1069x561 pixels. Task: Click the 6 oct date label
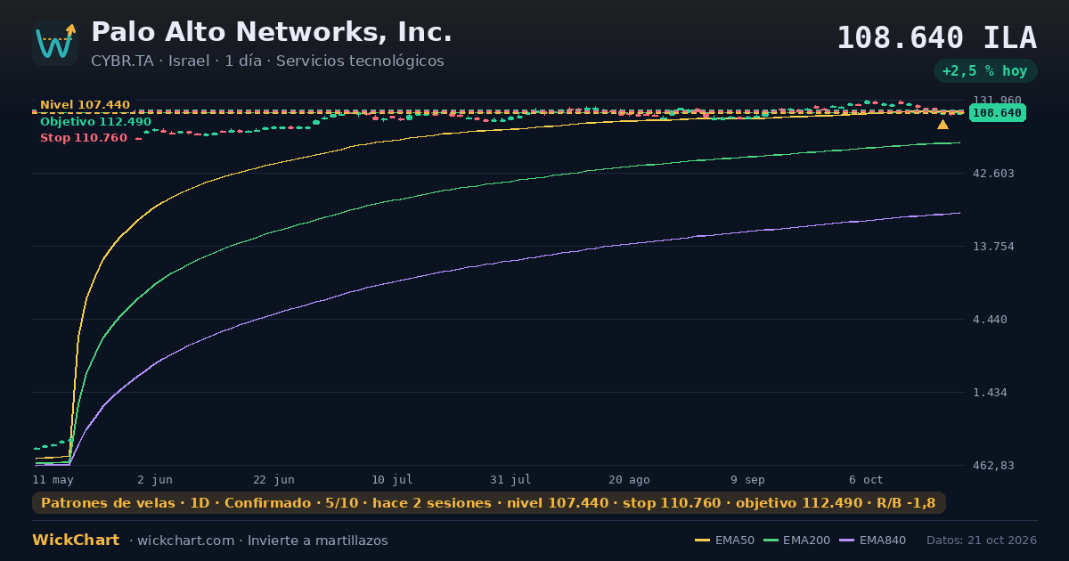pyautogui.click(x=866, y=479)
